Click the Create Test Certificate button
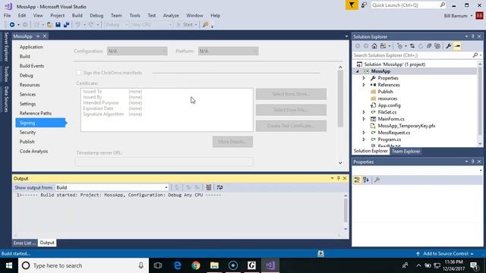Viewport: 486px width, 273px height. (x=291, y=126)
